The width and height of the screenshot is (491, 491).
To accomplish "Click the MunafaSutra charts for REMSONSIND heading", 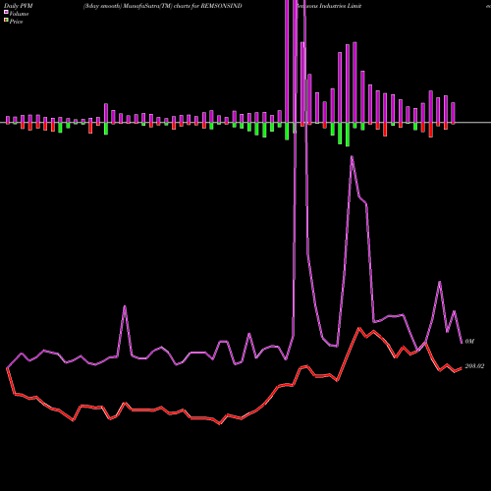I will 163,6.
